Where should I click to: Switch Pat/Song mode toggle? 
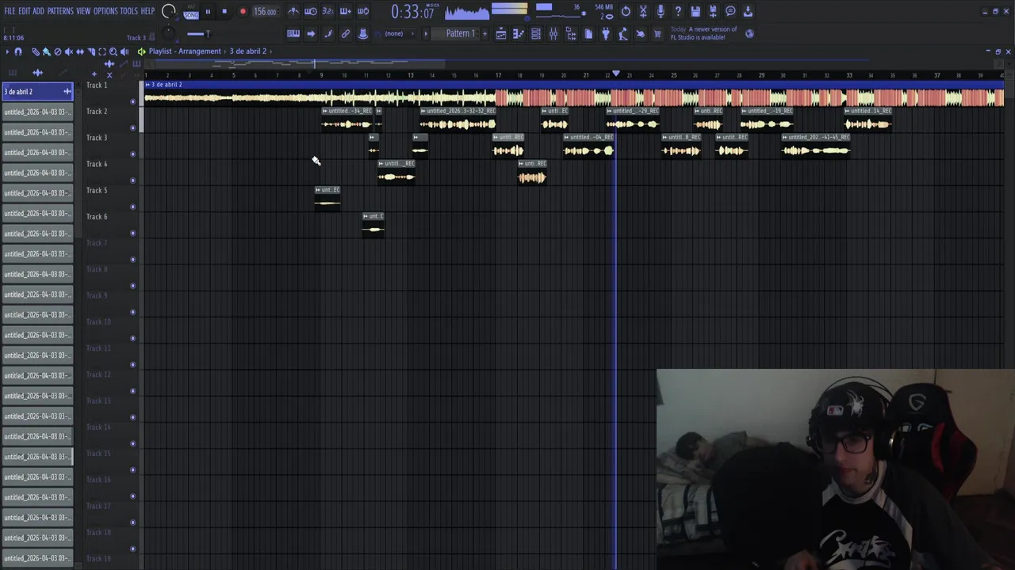(191, 12)
